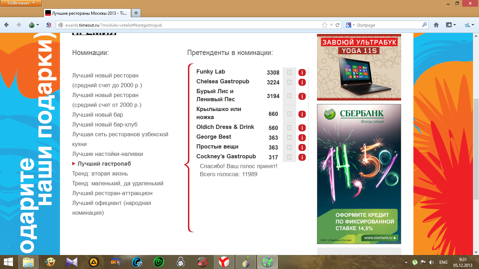Open the Лучший новый бар nomination
Screen dimensions: 479x269
point(97,115)
